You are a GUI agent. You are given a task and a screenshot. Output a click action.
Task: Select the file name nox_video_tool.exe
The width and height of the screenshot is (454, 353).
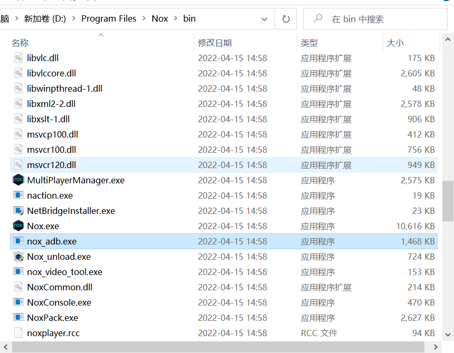point(64,272)
